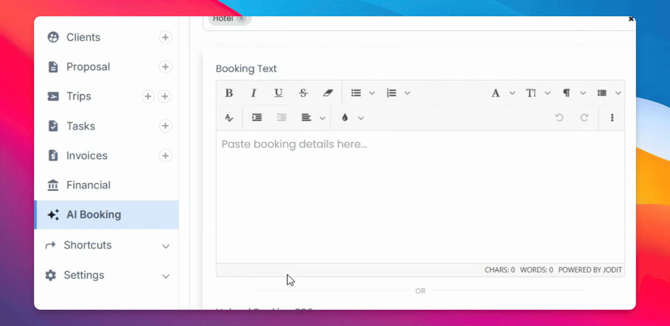Open Proposal in the sidebar

click(x=88, y=67)
